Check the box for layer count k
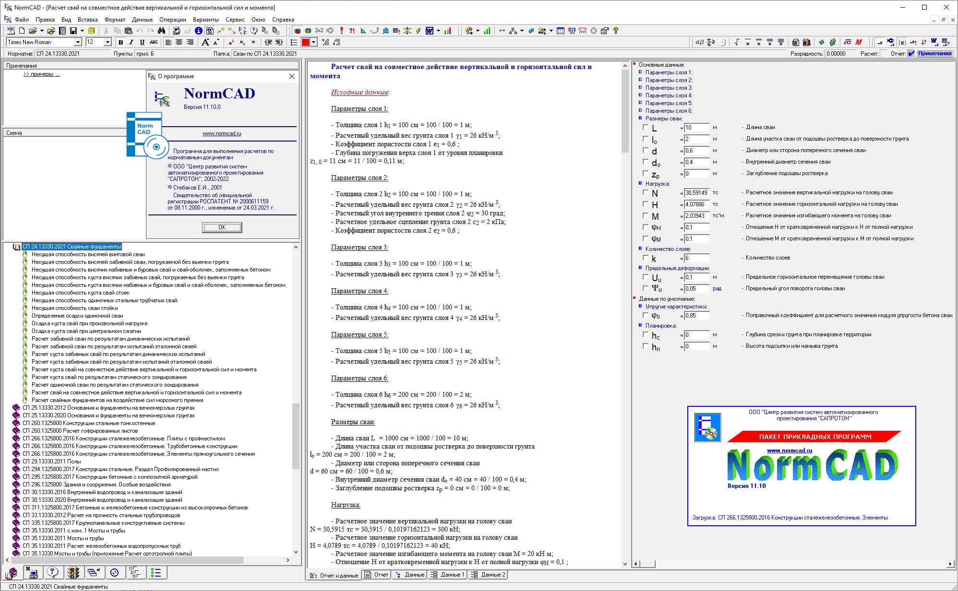 point(646,258)
